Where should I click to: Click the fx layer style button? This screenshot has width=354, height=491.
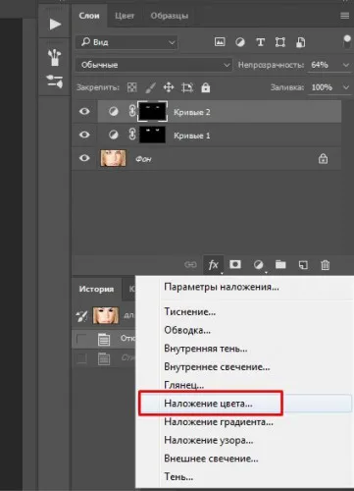point(214,264)
